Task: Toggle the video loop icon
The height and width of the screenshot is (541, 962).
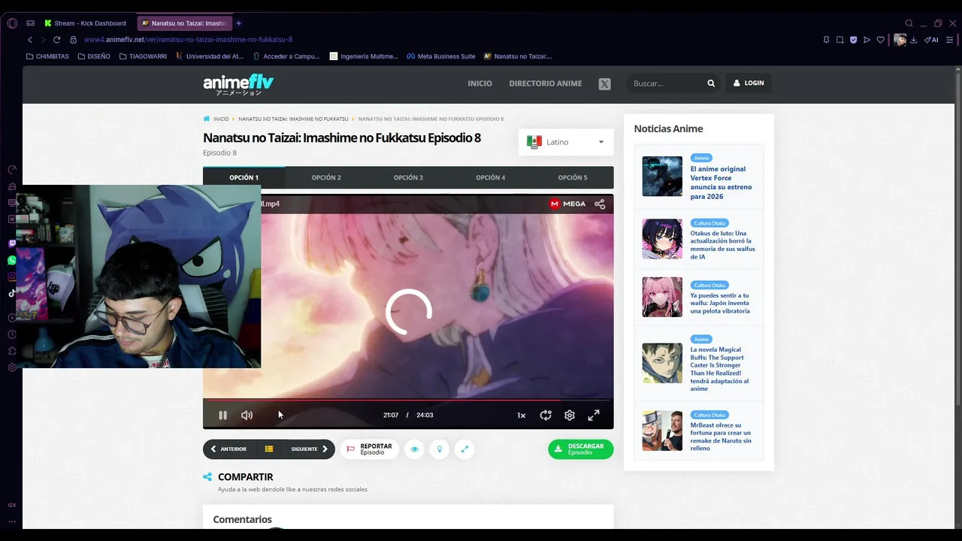Action: (546, 415)
